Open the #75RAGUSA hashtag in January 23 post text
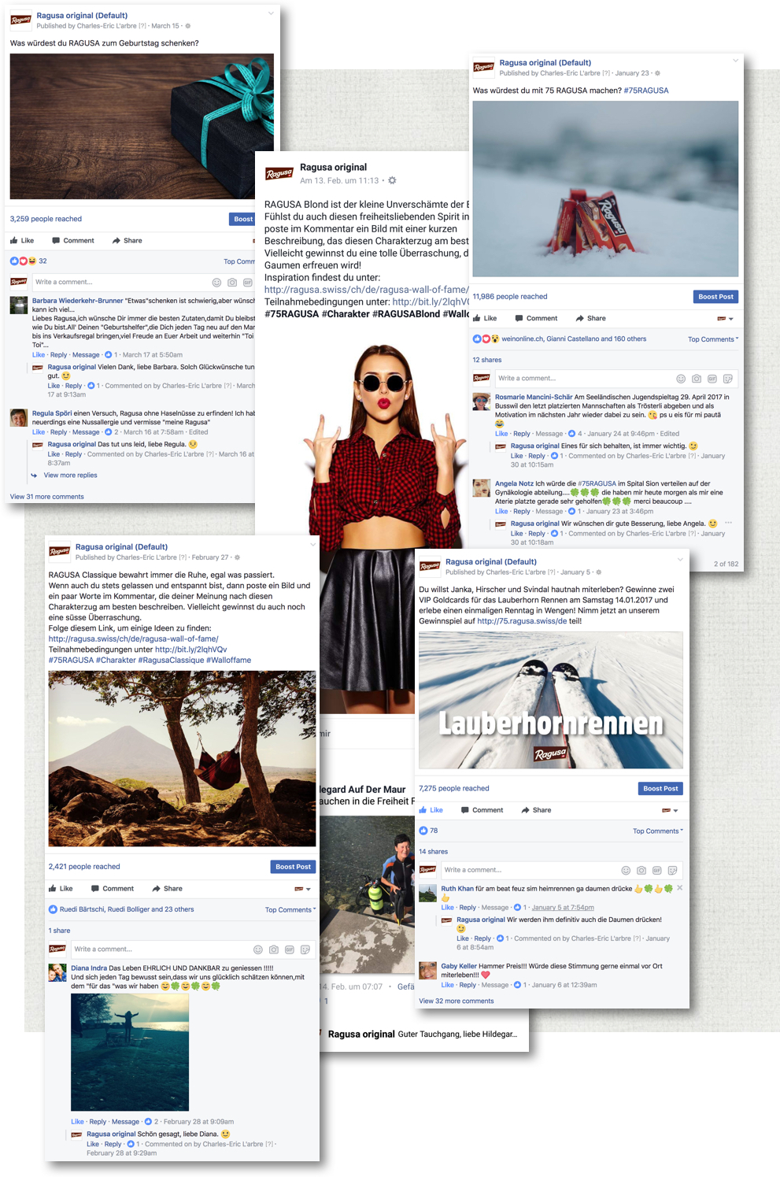 pos(646,91)
